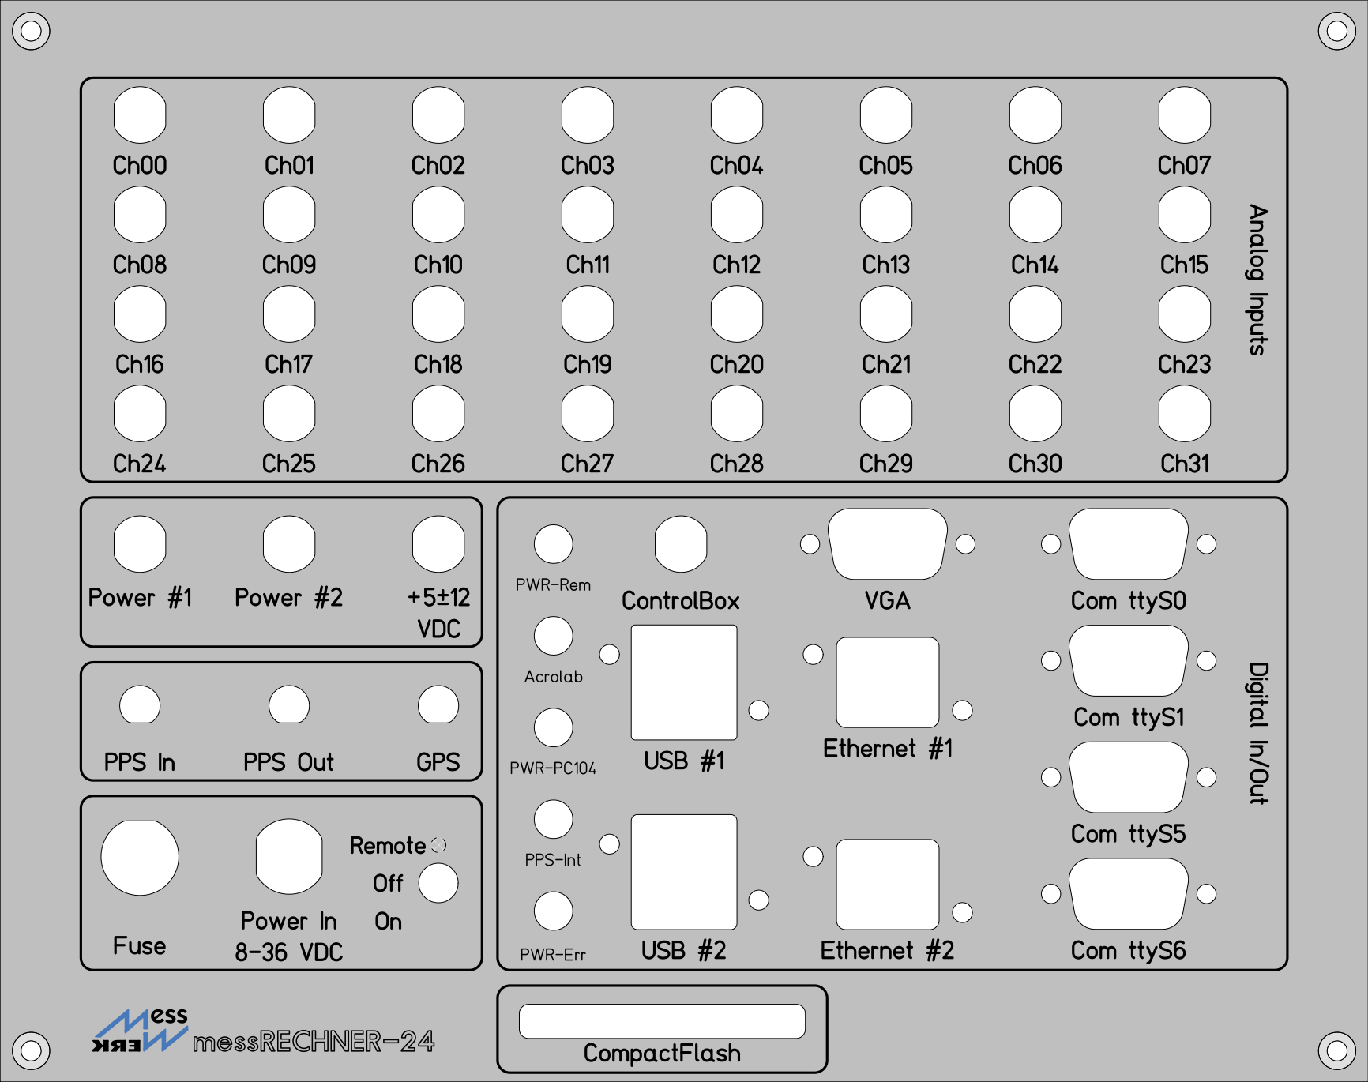Click the Power In 8-36 VDC connector
1368x1082 pixels.
click(289, 857)
